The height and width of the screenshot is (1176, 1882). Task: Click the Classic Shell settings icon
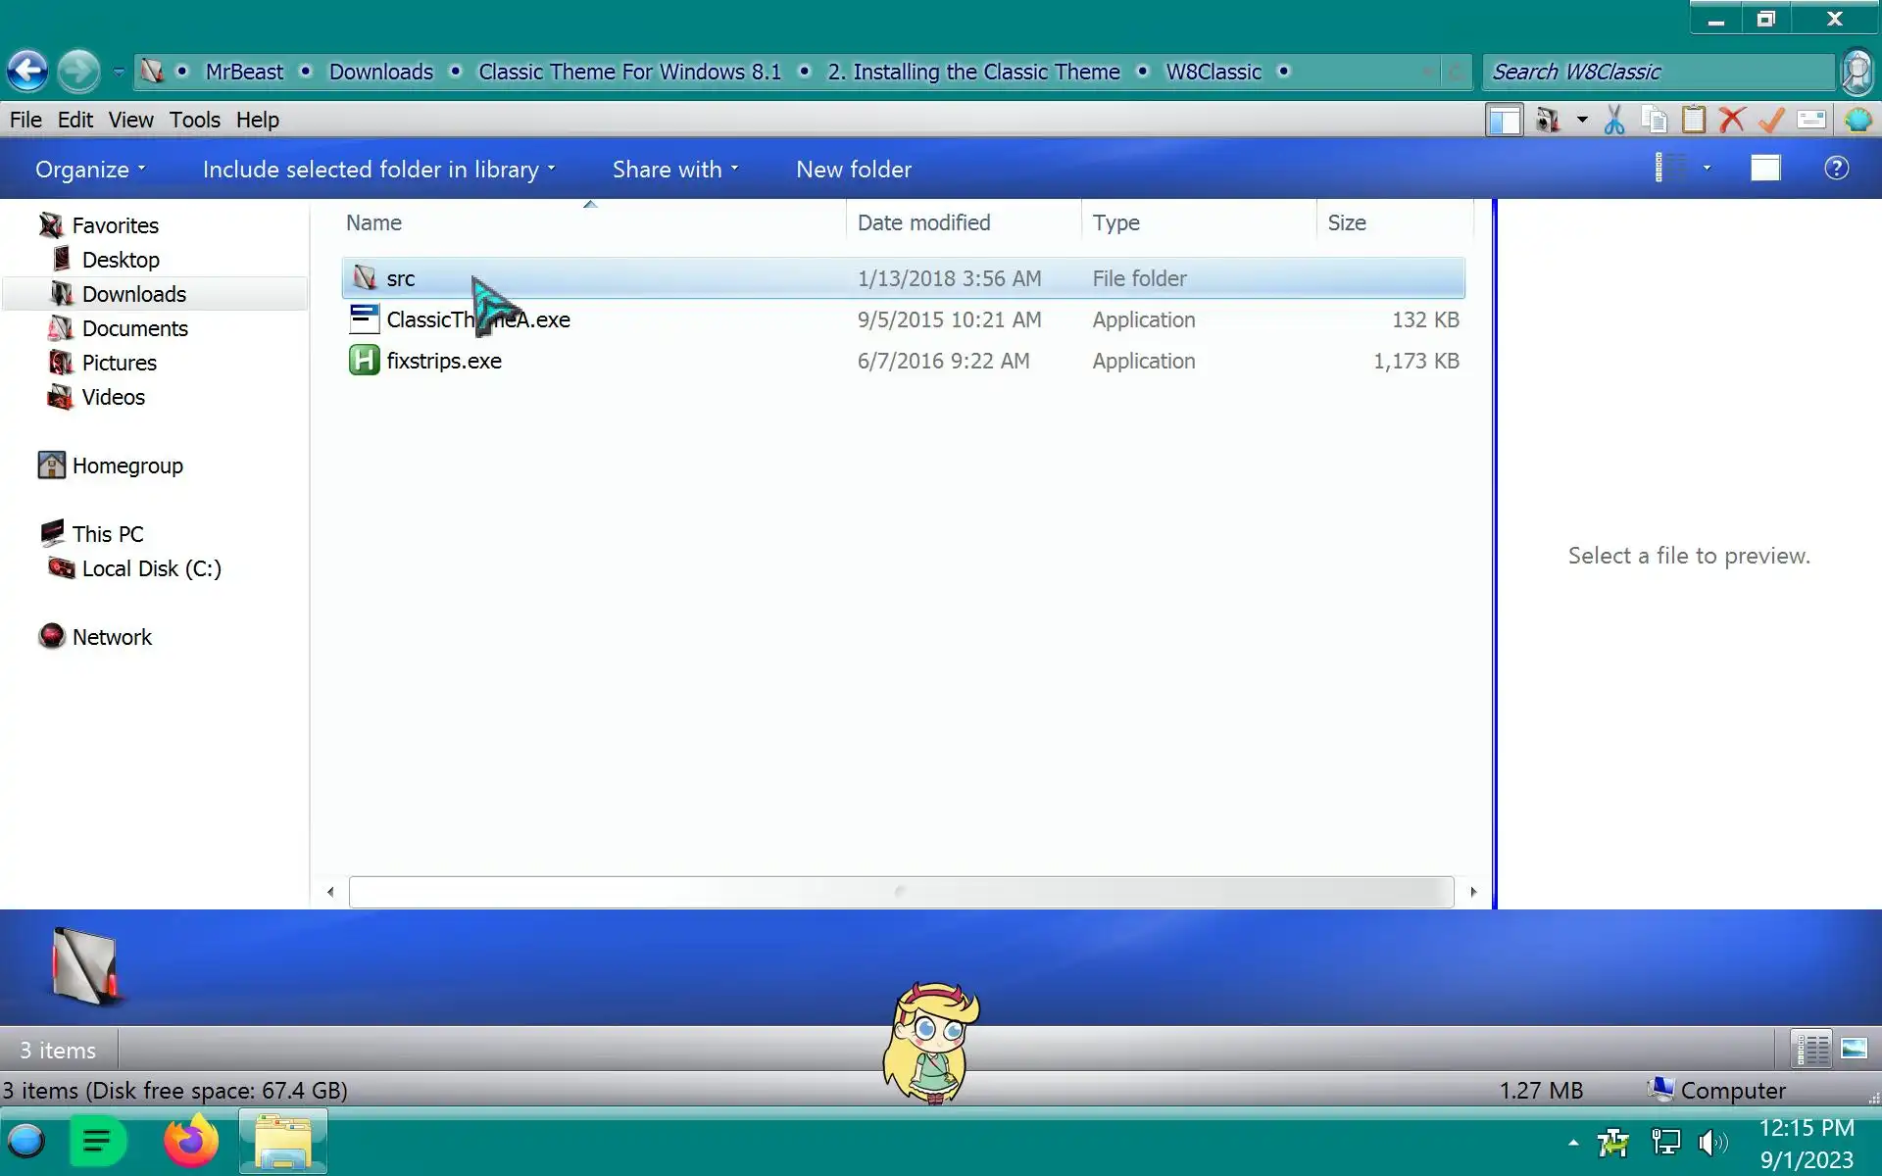(1857, 120)
